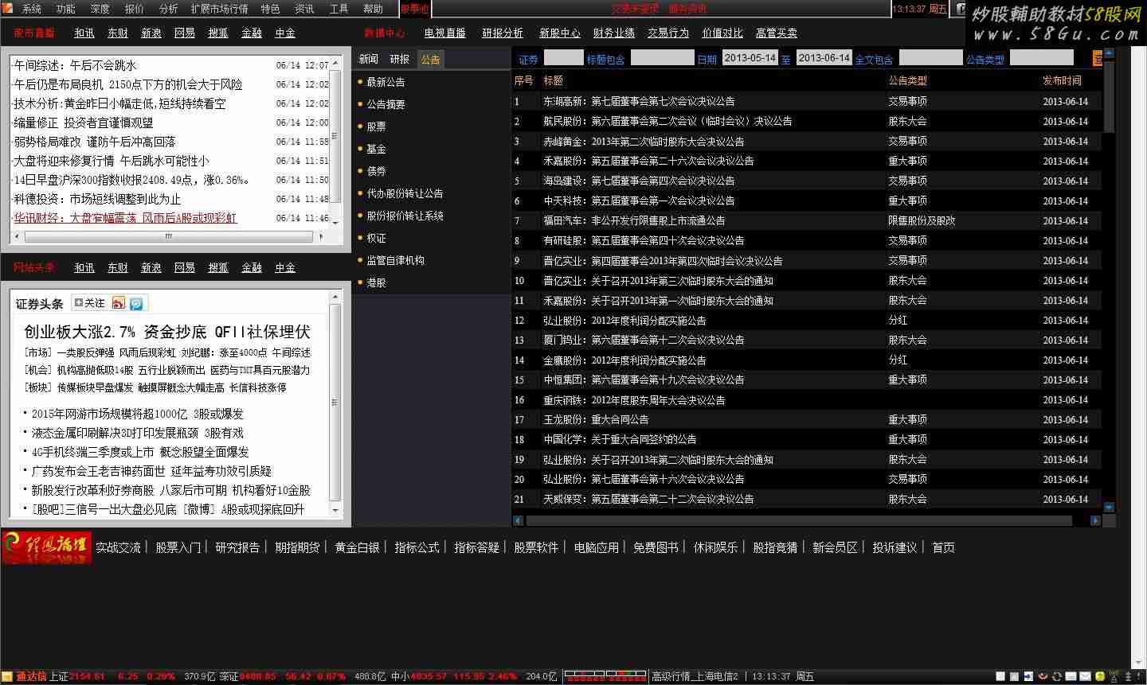
Task: Open news 华讯财经:大盘窄幅震荡
Action: 125,218
